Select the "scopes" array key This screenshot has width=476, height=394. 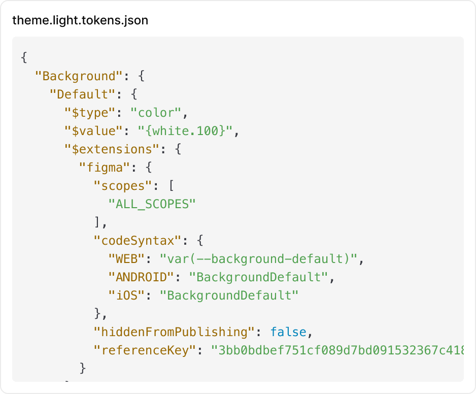(x=123, y=186)
